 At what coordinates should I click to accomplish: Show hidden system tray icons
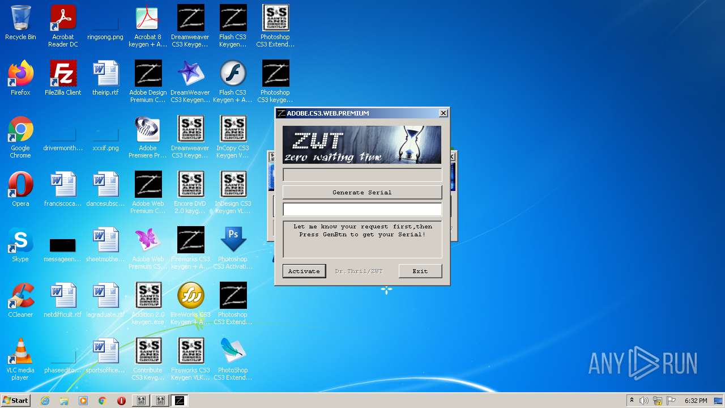632,401
